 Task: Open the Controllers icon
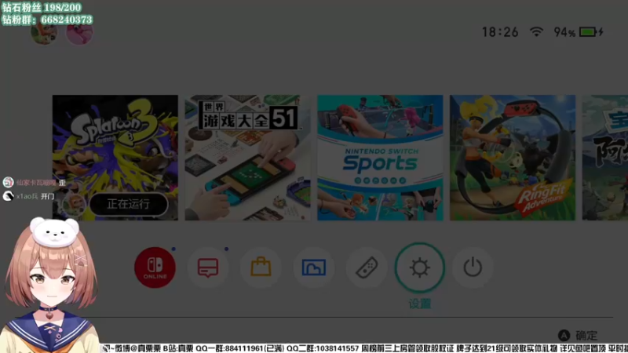(367, 267)
